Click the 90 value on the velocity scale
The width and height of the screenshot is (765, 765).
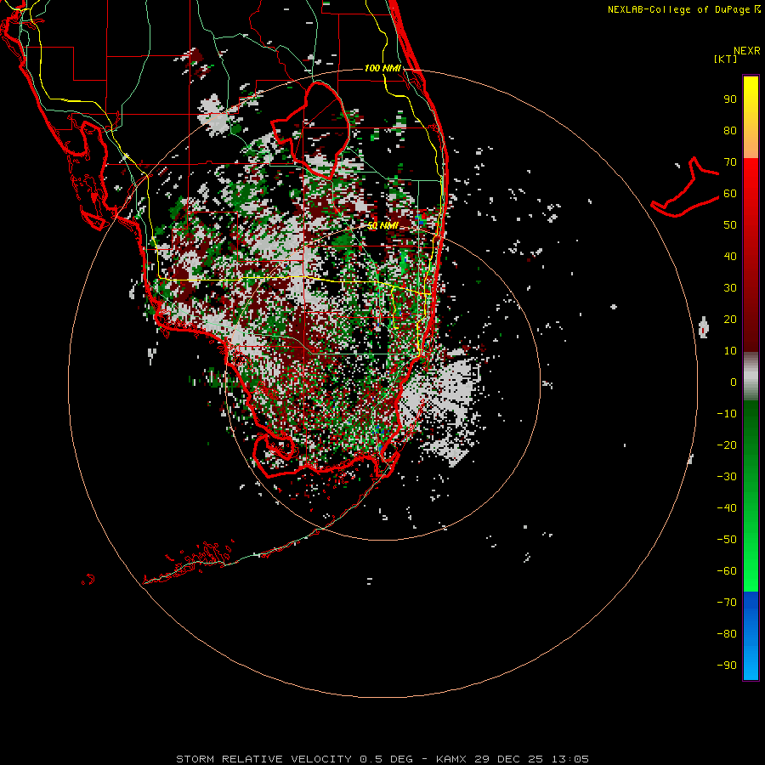point(730,99)
